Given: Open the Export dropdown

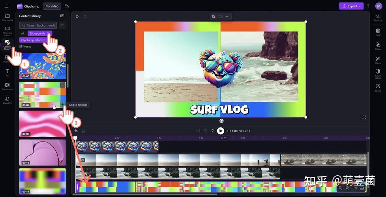Looking at the screenshot, I should 351,6.
